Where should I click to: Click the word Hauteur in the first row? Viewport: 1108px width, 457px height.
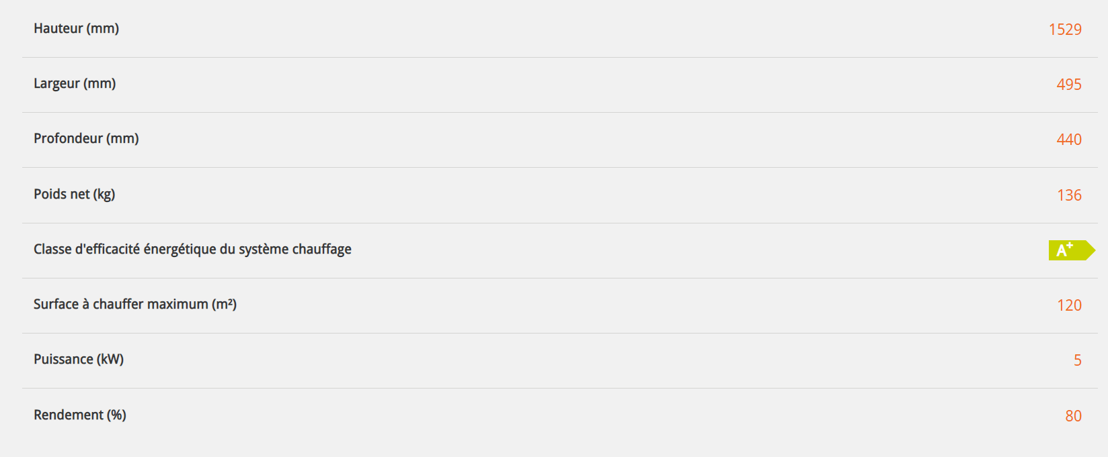click(x=58, y=29)
